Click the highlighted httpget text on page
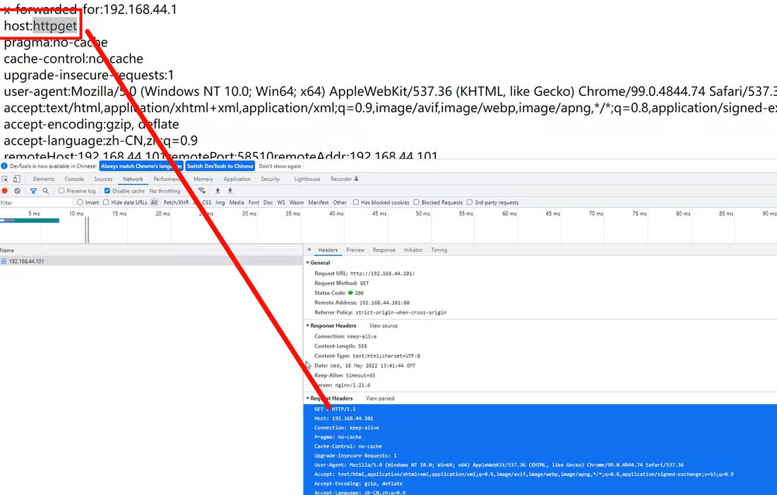Image resolution: width=777 pixels, height=495 pixels. pos(55,25)
